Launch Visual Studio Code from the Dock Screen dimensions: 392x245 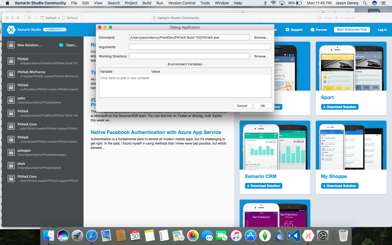point(294,235)
